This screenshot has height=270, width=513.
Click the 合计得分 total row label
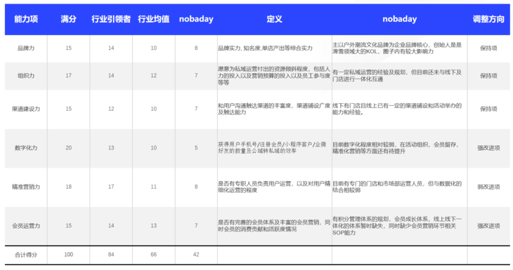click(x=26, y=255)
